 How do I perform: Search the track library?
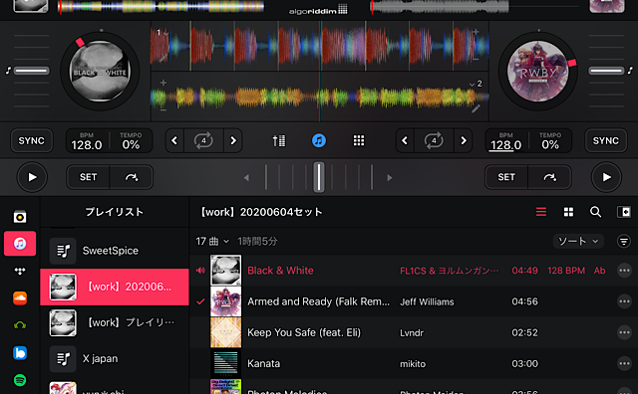coord(595,212)
